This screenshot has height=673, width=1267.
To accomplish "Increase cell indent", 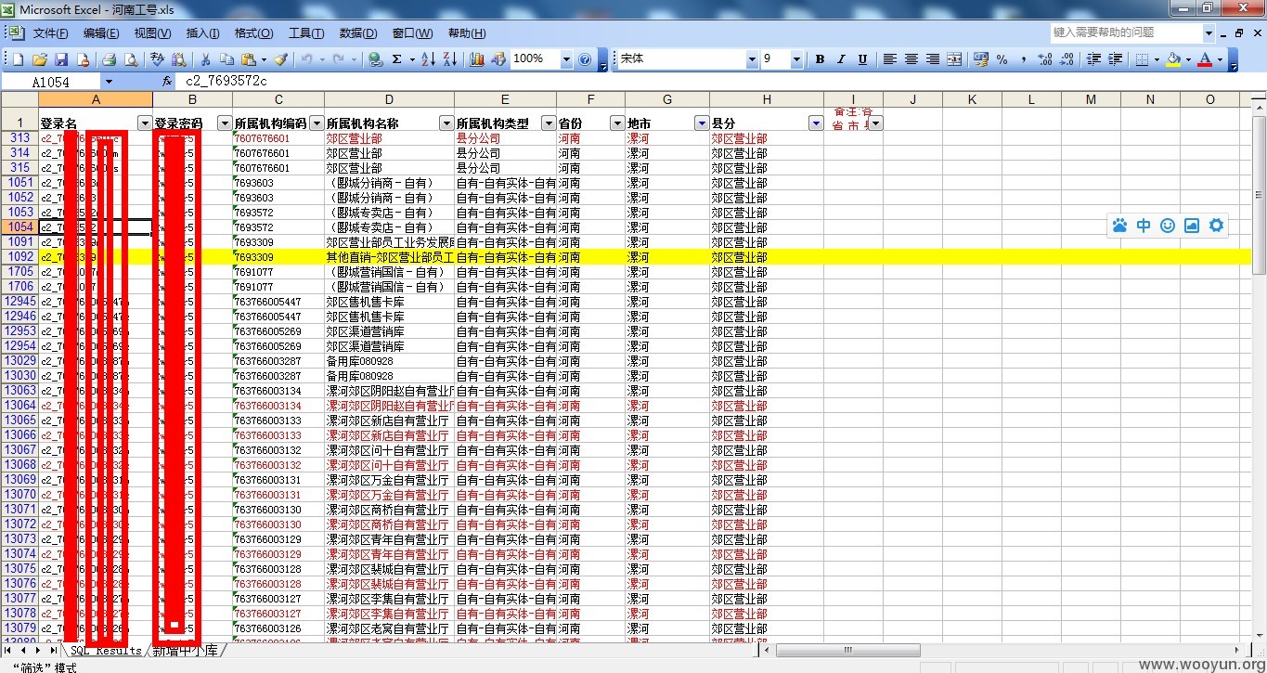I will (1116, 59).
